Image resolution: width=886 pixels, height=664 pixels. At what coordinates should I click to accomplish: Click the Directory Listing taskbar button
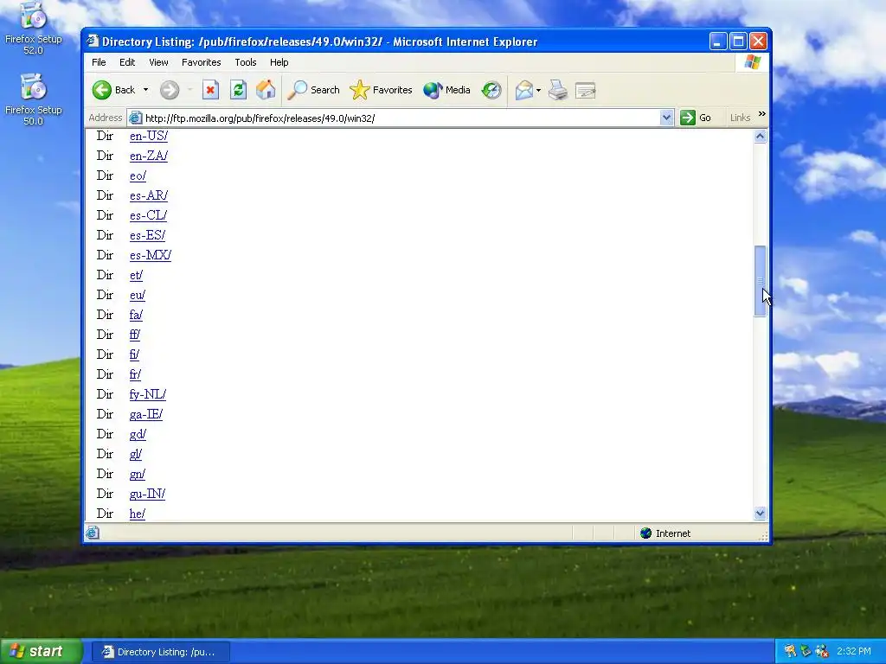pos(160,652)
